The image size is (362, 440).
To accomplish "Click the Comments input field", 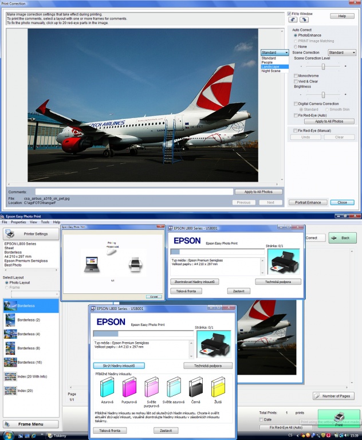I will (x=134, y=192).
